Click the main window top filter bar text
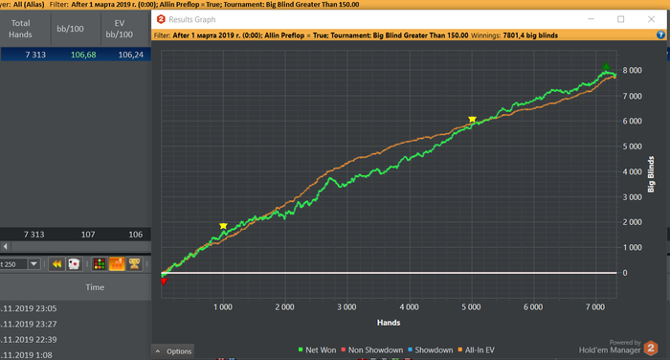This screenshot has width=670, height=360. click(x=180, y=4)
